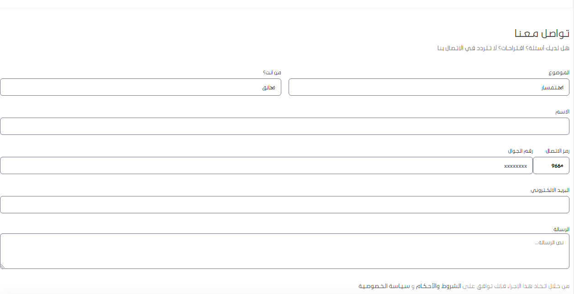Click the البريد الالكتروني label text
The width and height of the screenshot is (574, 294).
click(x=550, y=190)
